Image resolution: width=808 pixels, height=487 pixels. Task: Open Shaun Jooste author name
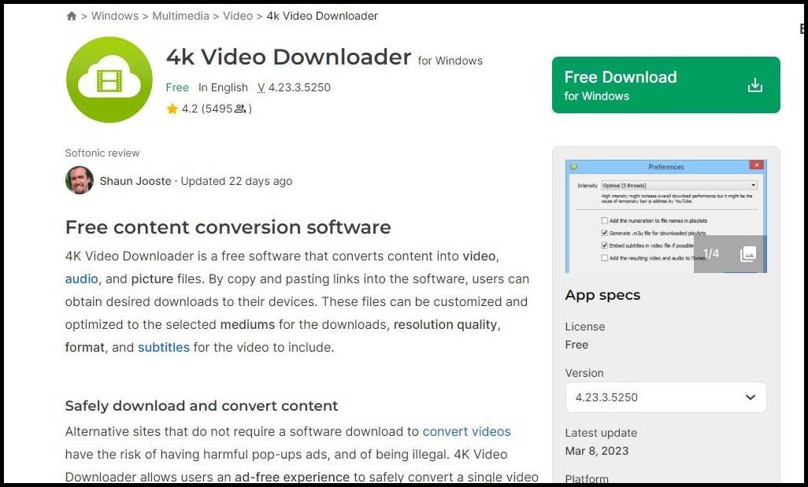(135, 181)
